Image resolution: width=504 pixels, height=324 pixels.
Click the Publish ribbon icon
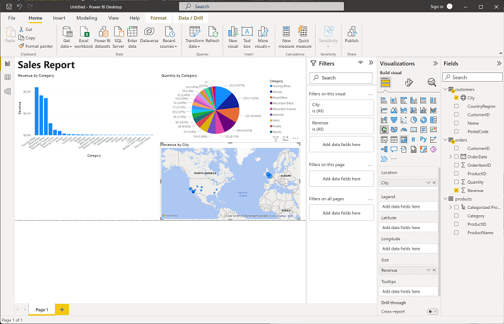click(x=352, y=35)
